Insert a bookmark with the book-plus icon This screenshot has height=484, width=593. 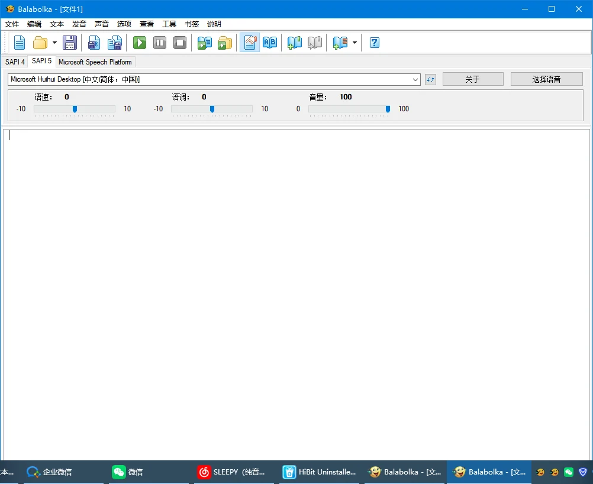point(294,43)
